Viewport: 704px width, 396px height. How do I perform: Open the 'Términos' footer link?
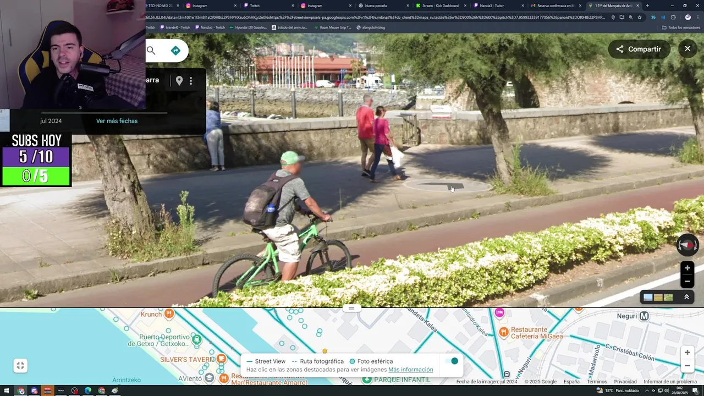point(597,382)
